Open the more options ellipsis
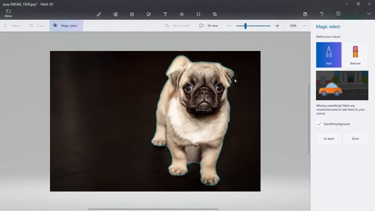This screenshot has height=211, width=375. click(305, 26)
